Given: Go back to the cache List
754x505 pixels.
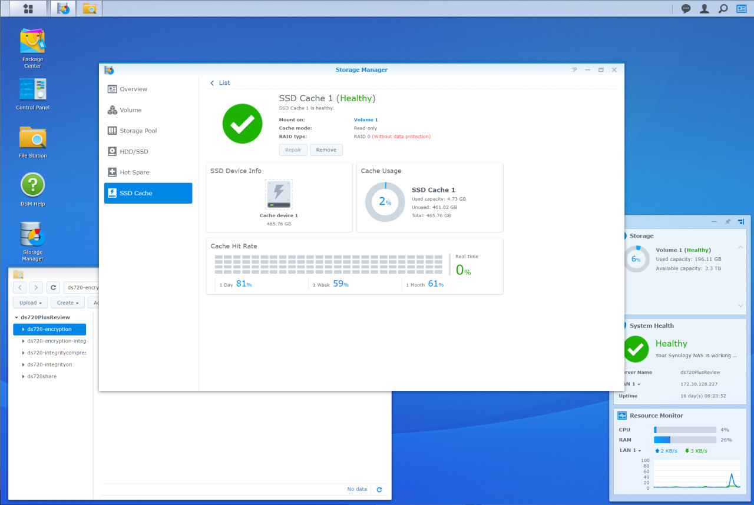Looking at the screenshot, I should [x=220, y=83].
